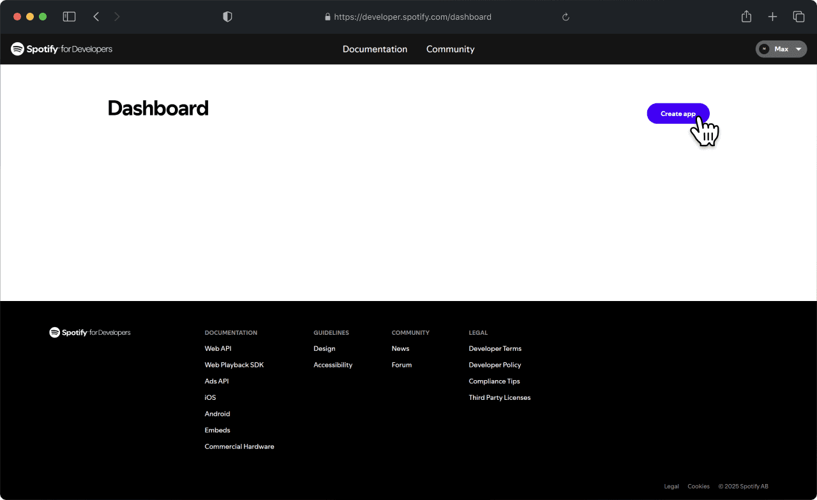Open a new tab with plus icon
This screenshot has width=817, height=500.
tap(772, 17)
